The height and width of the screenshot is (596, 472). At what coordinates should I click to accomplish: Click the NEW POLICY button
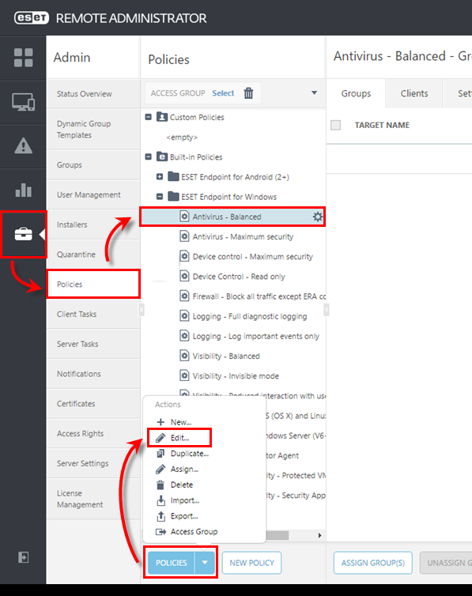(x=251, y=563)
